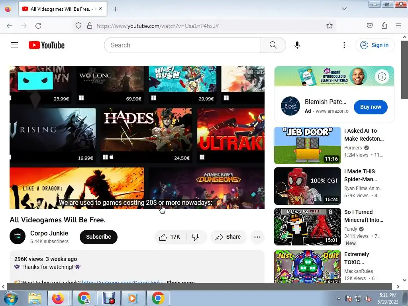Show hidden tray icons arrow
The width and height of the screenshot is (408, 306).
(x=339, y=298)
